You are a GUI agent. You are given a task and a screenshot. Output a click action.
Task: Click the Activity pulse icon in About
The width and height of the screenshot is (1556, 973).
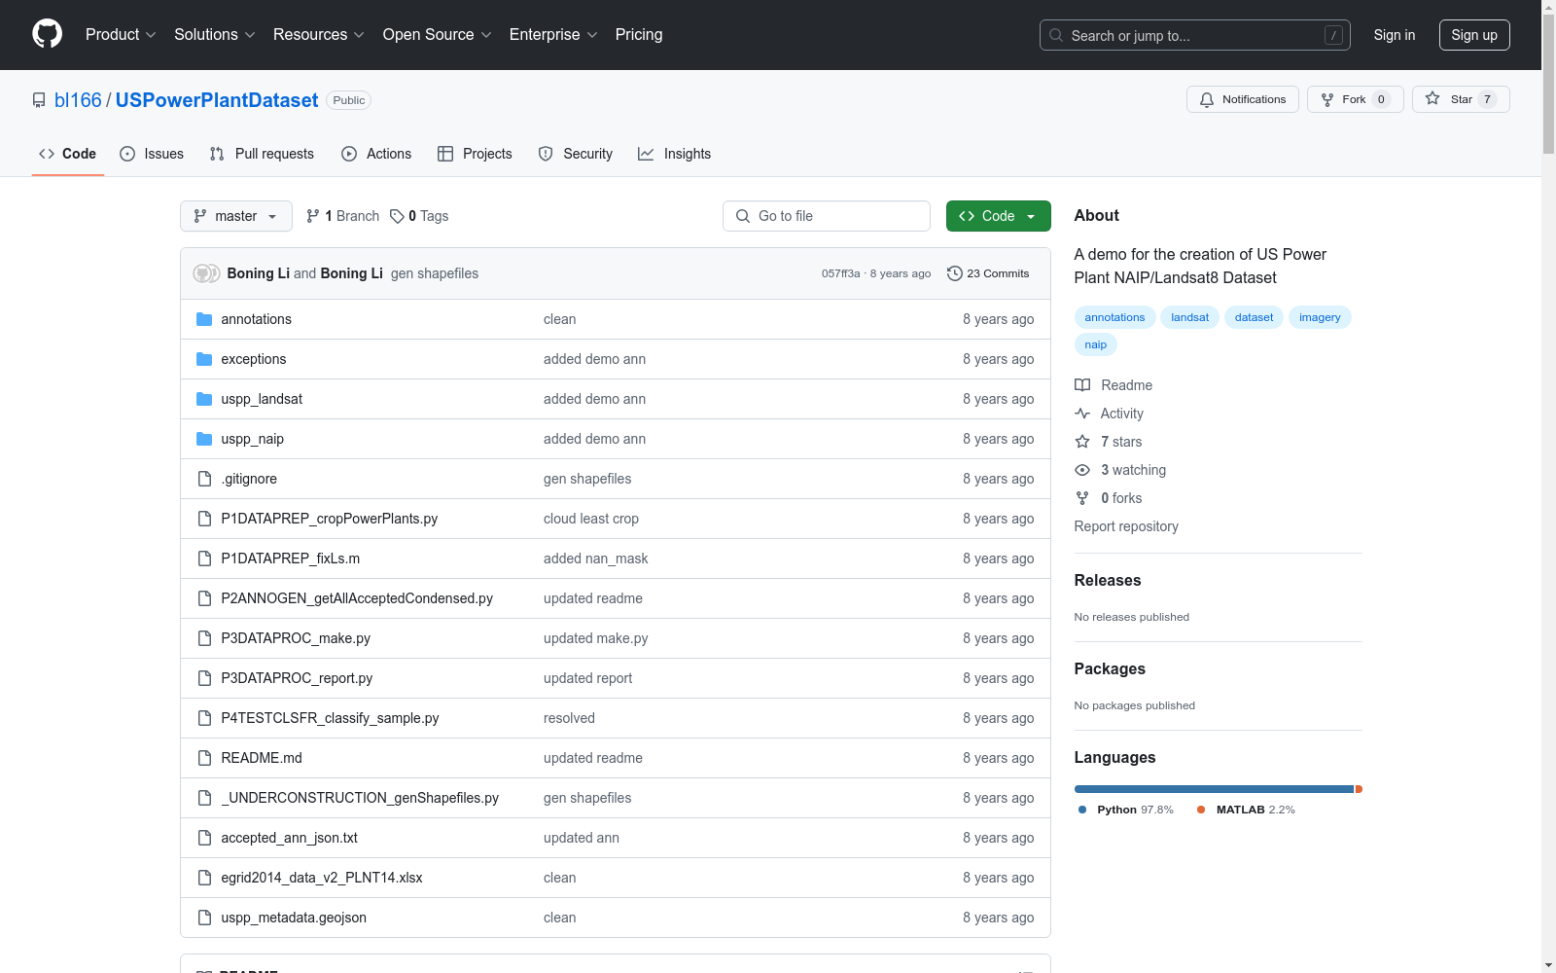tap(1082, 414)
